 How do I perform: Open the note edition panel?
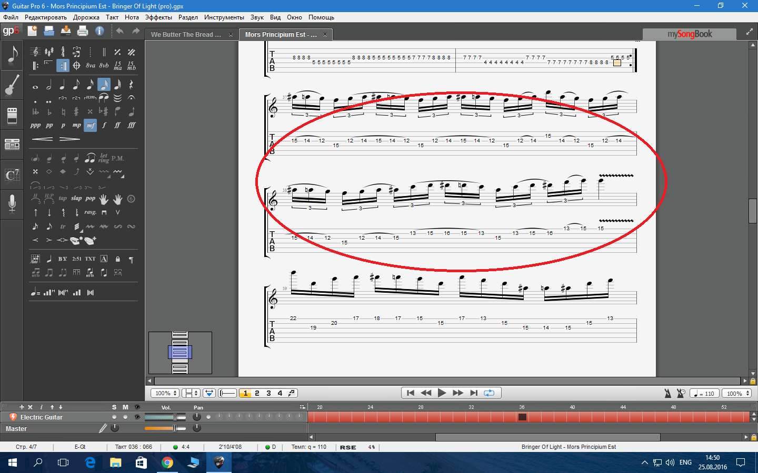[x=12, y=54]
